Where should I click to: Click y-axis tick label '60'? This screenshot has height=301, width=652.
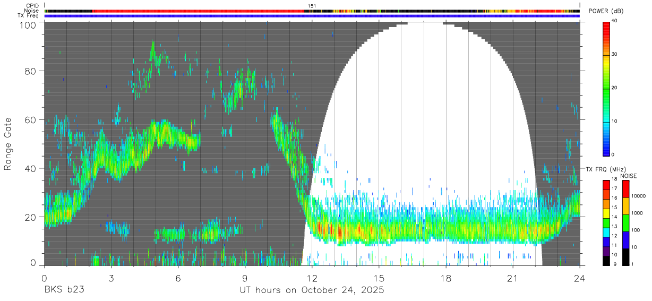(31, 119)
